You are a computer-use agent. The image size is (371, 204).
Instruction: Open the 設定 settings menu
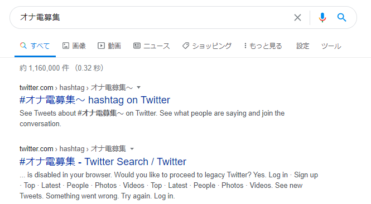pyautogui.click(x=302, y=46)
